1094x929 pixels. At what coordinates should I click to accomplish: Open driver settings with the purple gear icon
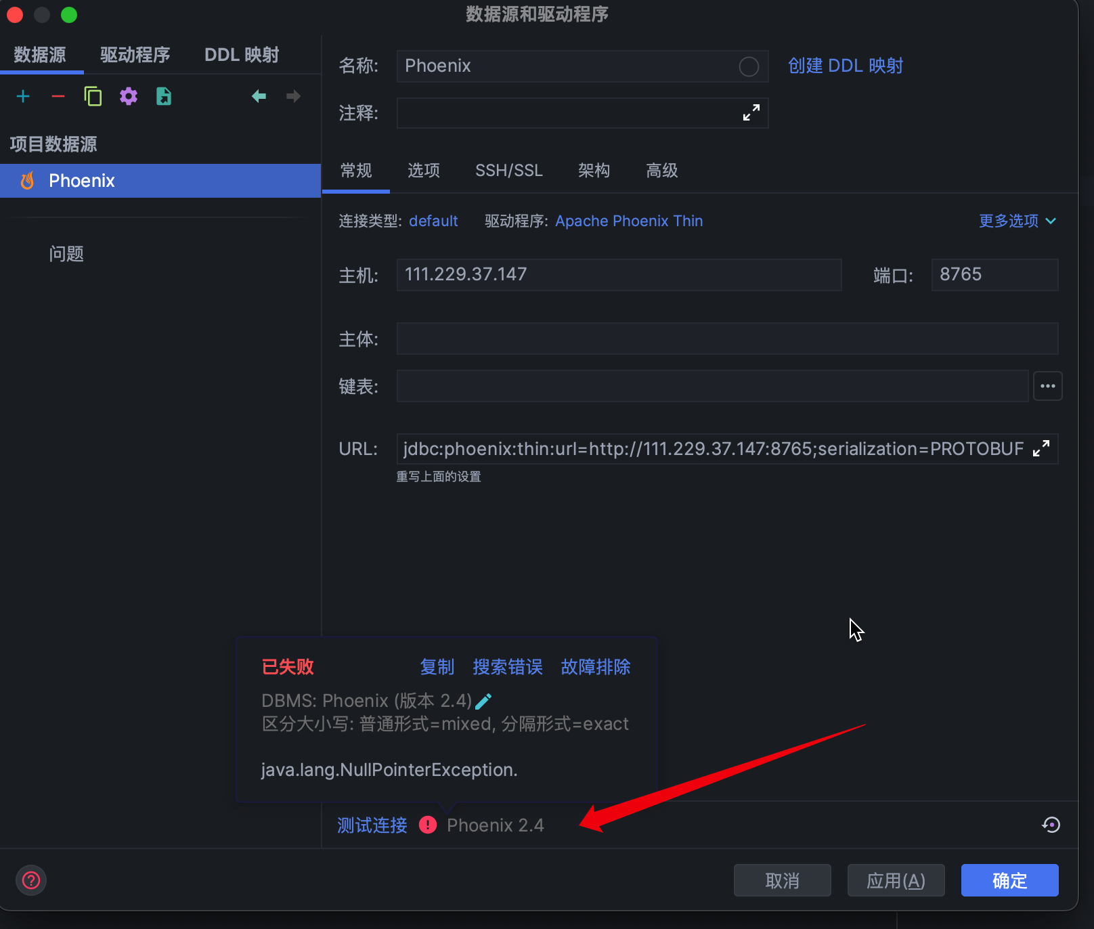click(x=129, y=96)
